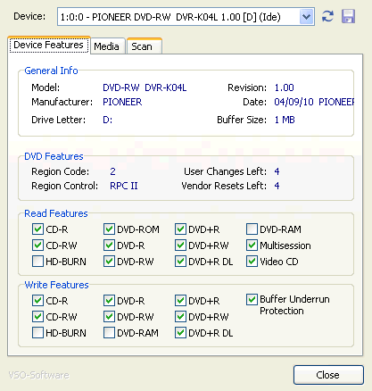Click the DVD Features group heading
Viewport: 372px width, 391px height.
(x=54, y=156)
